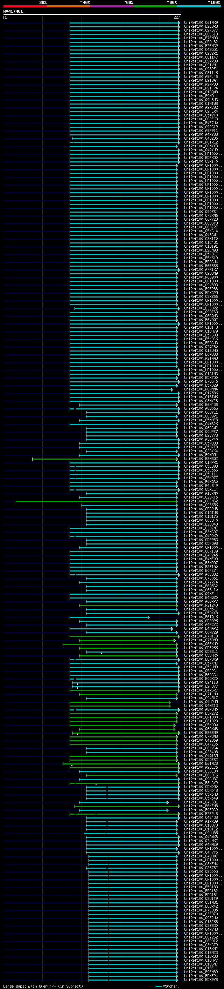Click hit UniRef100_B0FE74
Screen dimensions: 224x989
pos(201,570)
